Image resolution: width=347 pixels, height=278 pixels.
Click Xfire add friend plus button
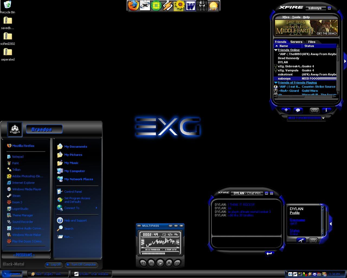point(286,110)
